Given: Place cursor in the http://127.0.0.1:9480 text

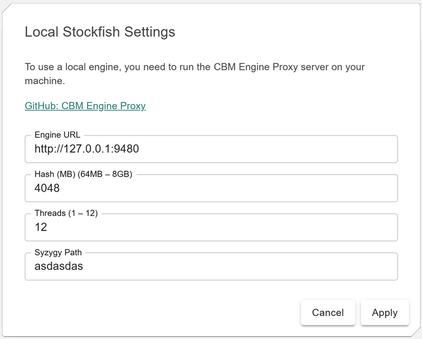Looking at the screenshot, I should point(86,150).
